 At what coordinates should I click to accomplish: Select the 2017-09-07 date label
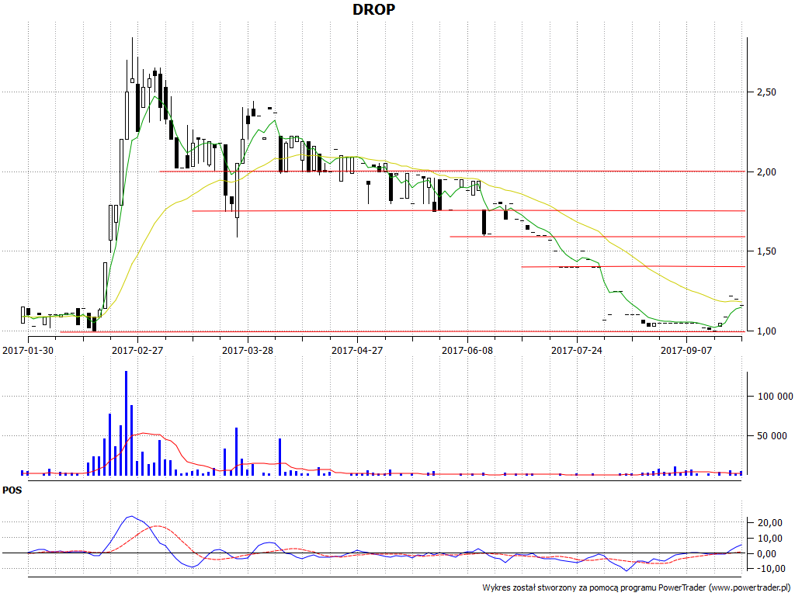pos(686,350)
